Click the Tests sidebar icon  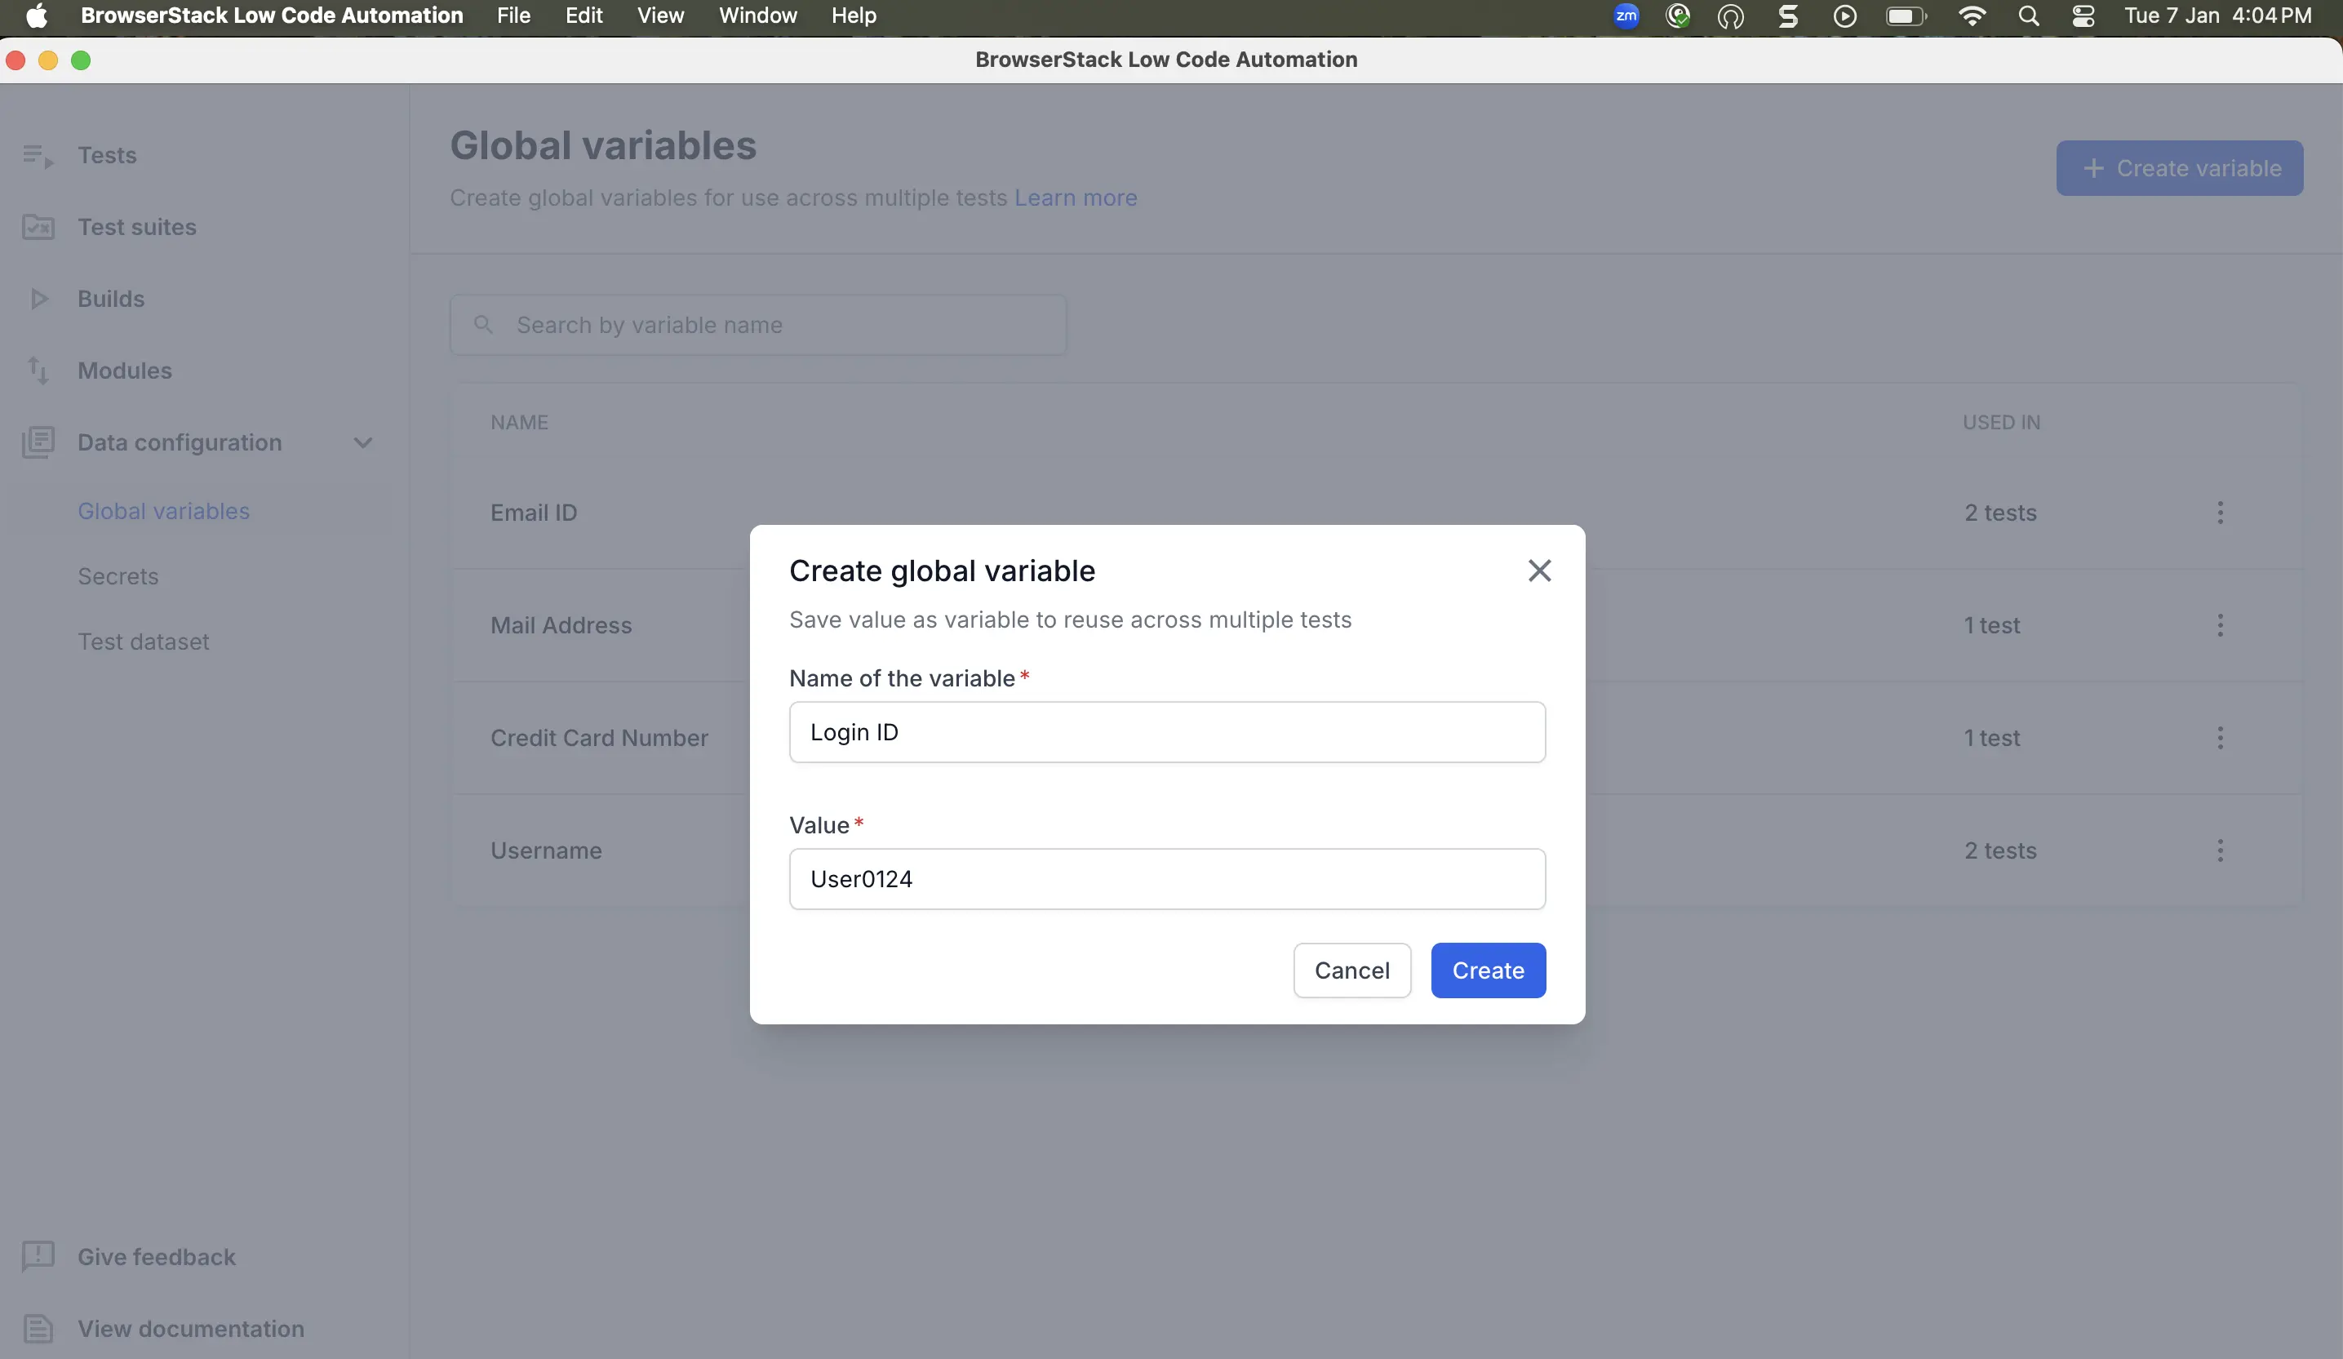tap(38, 155)
